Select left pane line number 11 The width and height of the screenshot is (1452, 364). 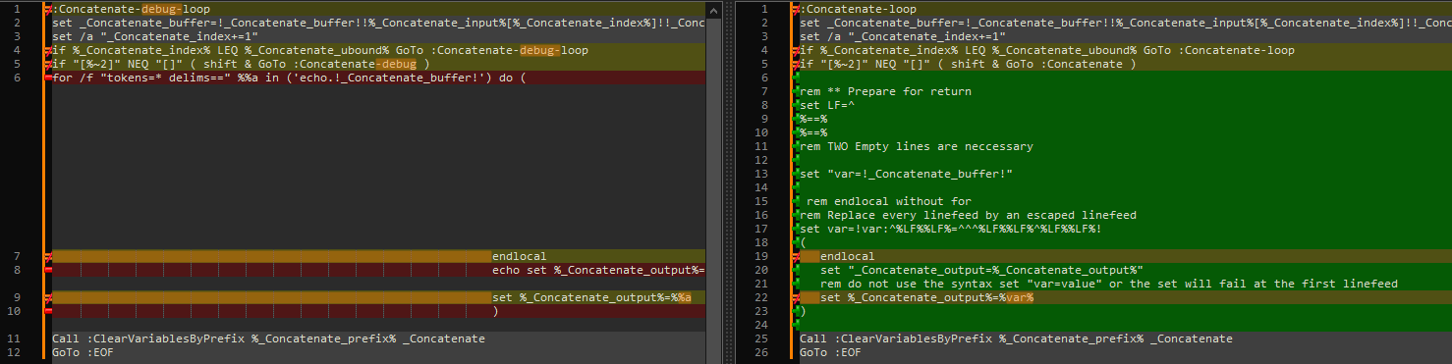click(18, 338)
